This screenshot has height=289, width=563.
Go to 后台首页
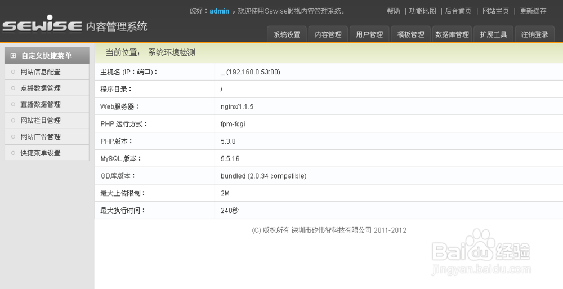coord(458,11)
